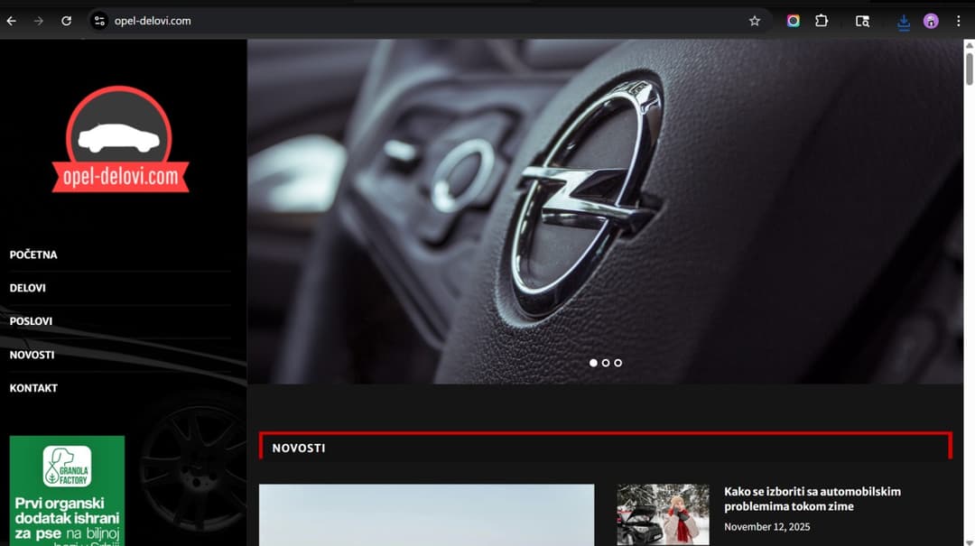The width and height of the screenshot is (975, 546).
Task: Select the first slider dot
Action: tap(593, 363)
